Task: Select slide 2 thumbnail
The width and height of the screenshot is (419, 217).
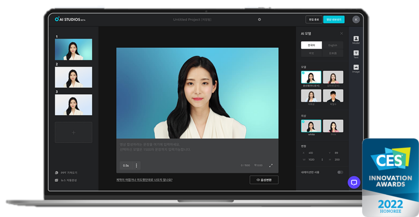Action: [74, 77]
